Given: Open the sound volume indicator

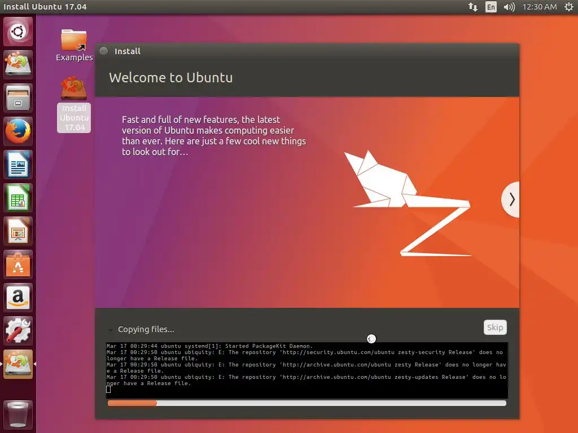Looking at the screenshot, I should coord(509,7).
